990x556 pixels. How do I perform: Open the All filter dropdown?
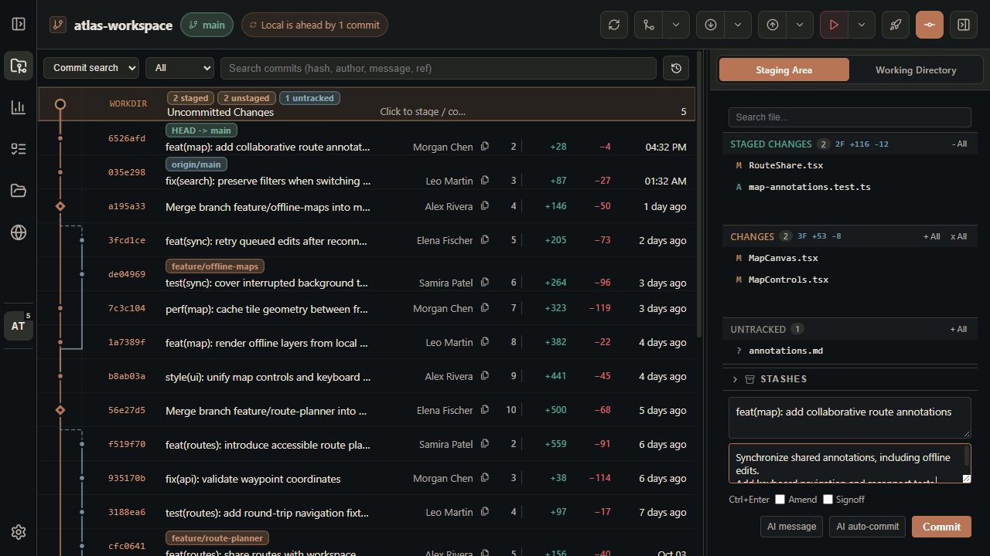[x=179, y=68]
